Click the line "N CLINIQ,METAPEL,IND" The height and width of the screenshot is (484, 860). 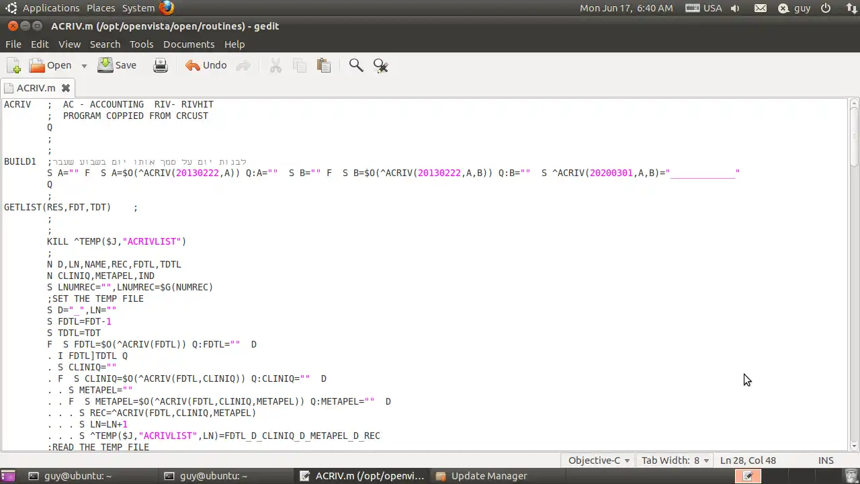click(x=101, y=276)
